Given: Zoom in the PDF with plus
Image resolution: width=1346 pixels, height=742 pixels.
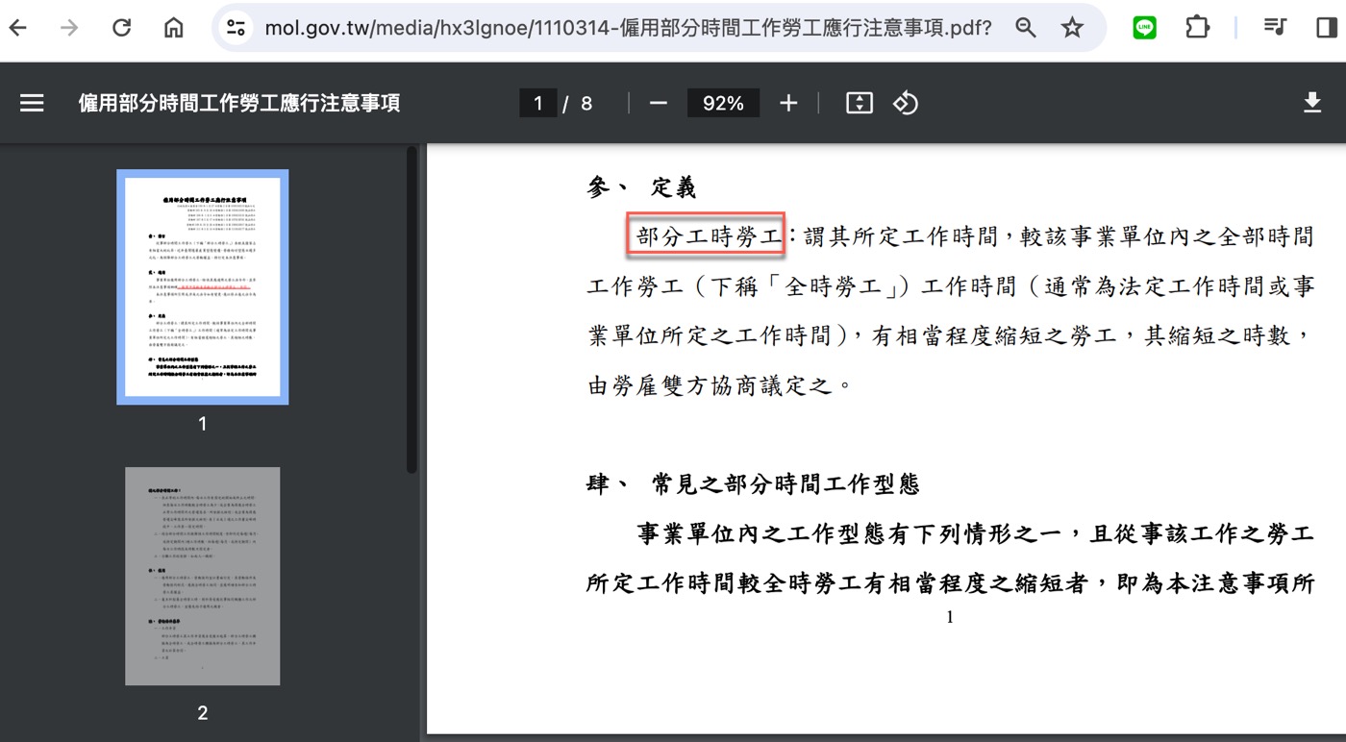Looking at the screenshot, I should 788,103.
